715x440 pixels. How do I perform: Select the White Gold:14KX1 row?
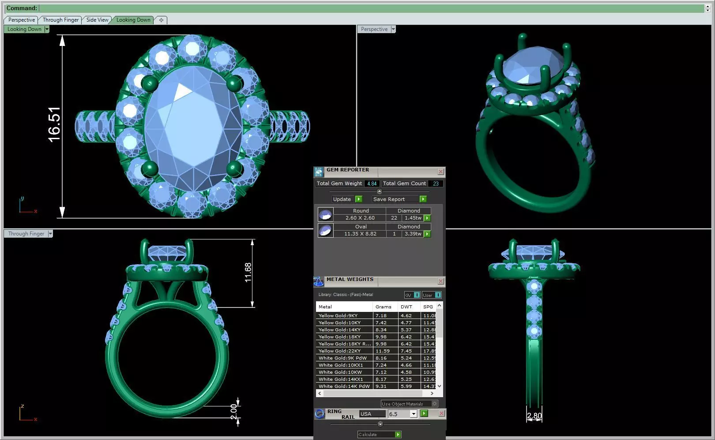pyautogui.click(x=376, y=379)
